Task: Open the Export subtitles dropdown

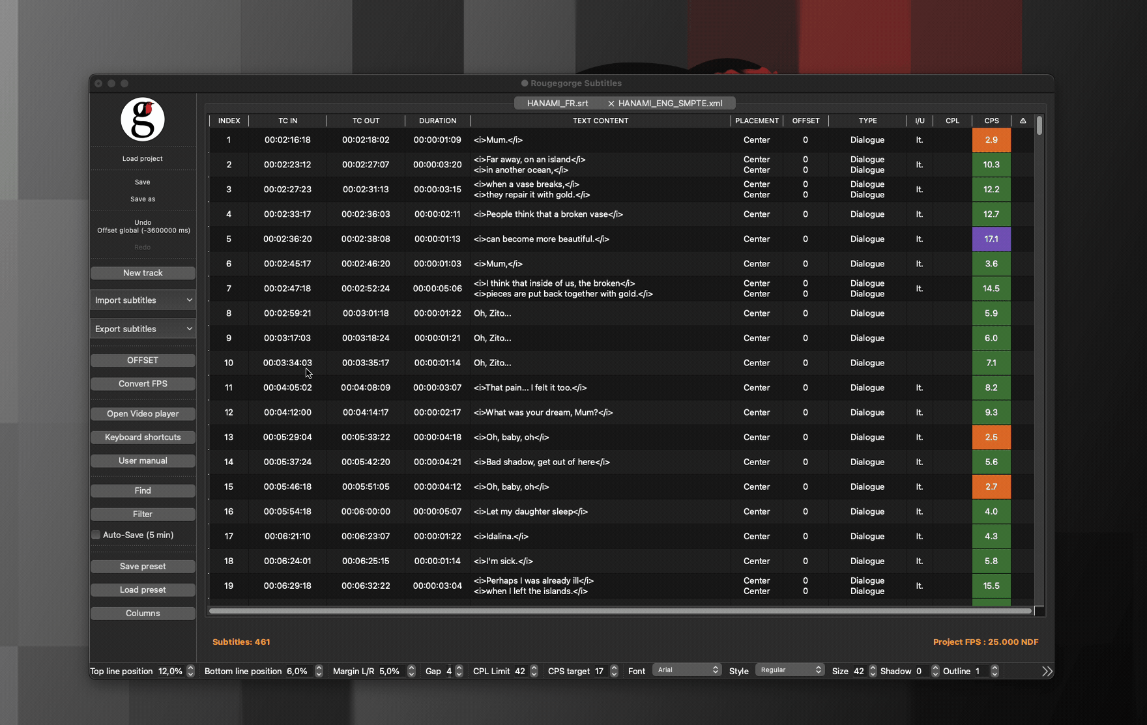Action: (143, 329)
